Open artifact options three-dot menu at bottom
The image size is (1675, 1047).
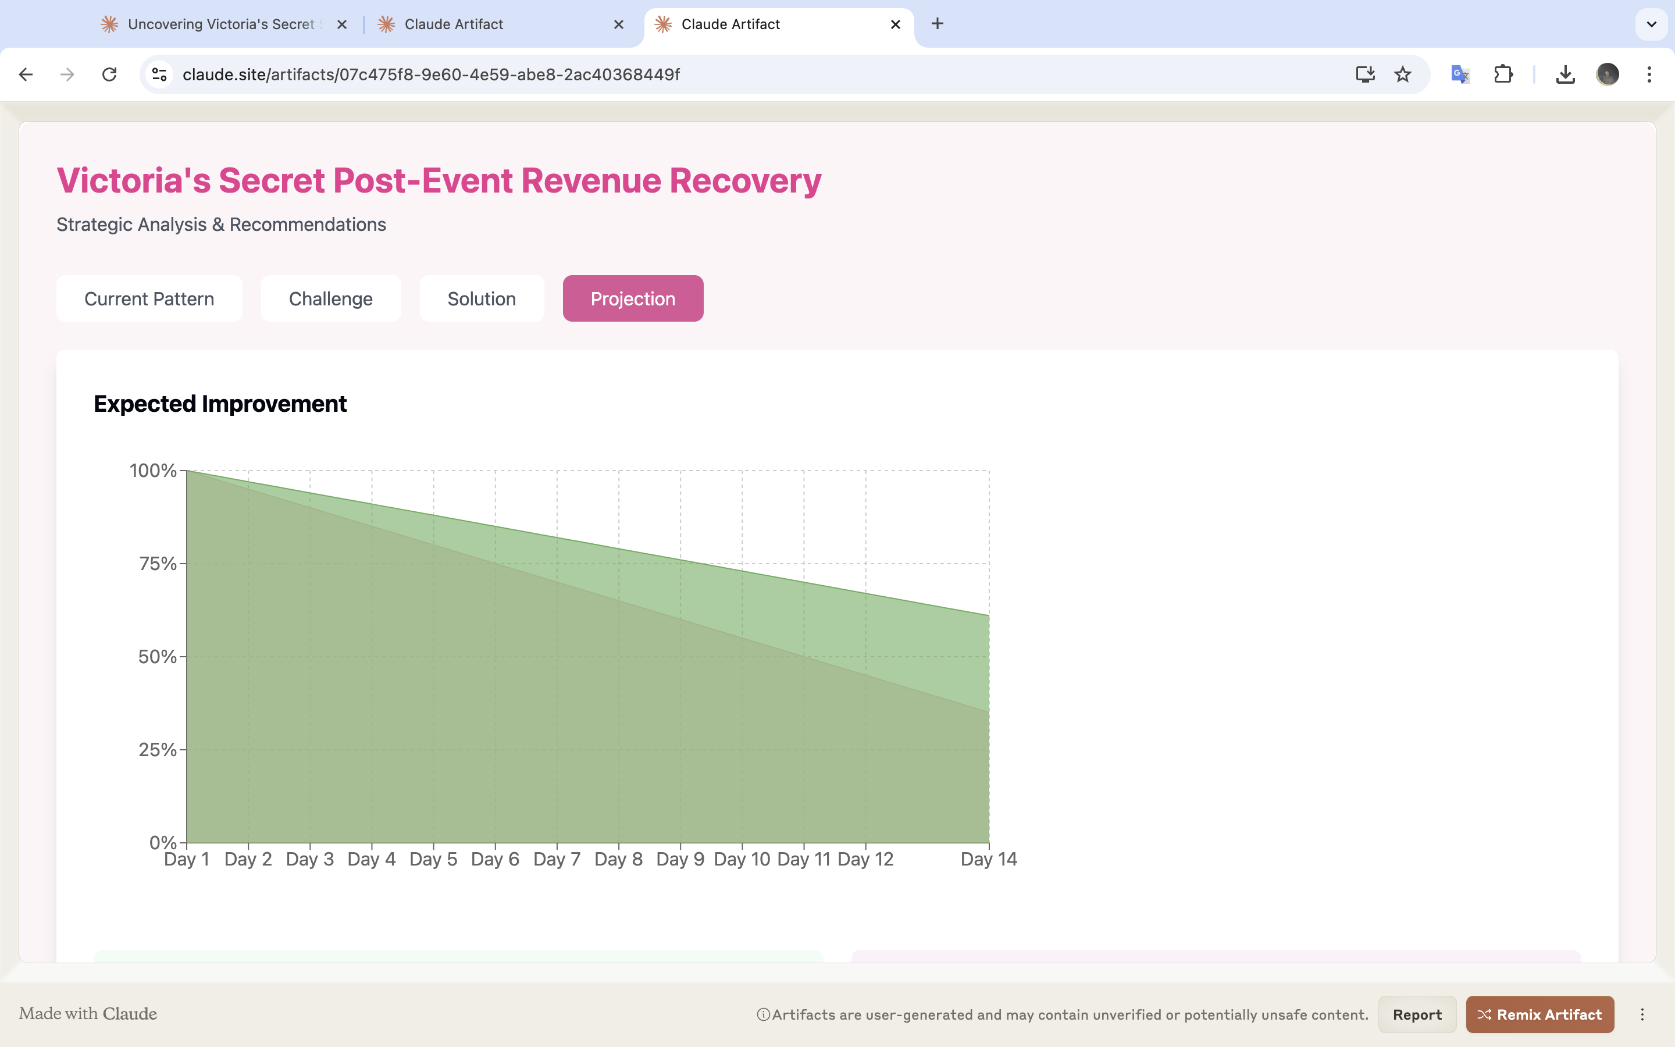[x=1642, y=1014]
